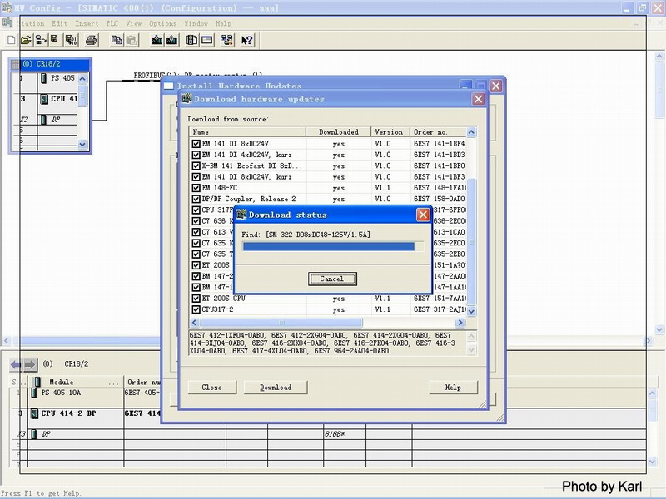Close the Download status dialog
Image resolution: width=666 pixels, height=499 pixels.
pyautogui.click(x=423, y=215)
